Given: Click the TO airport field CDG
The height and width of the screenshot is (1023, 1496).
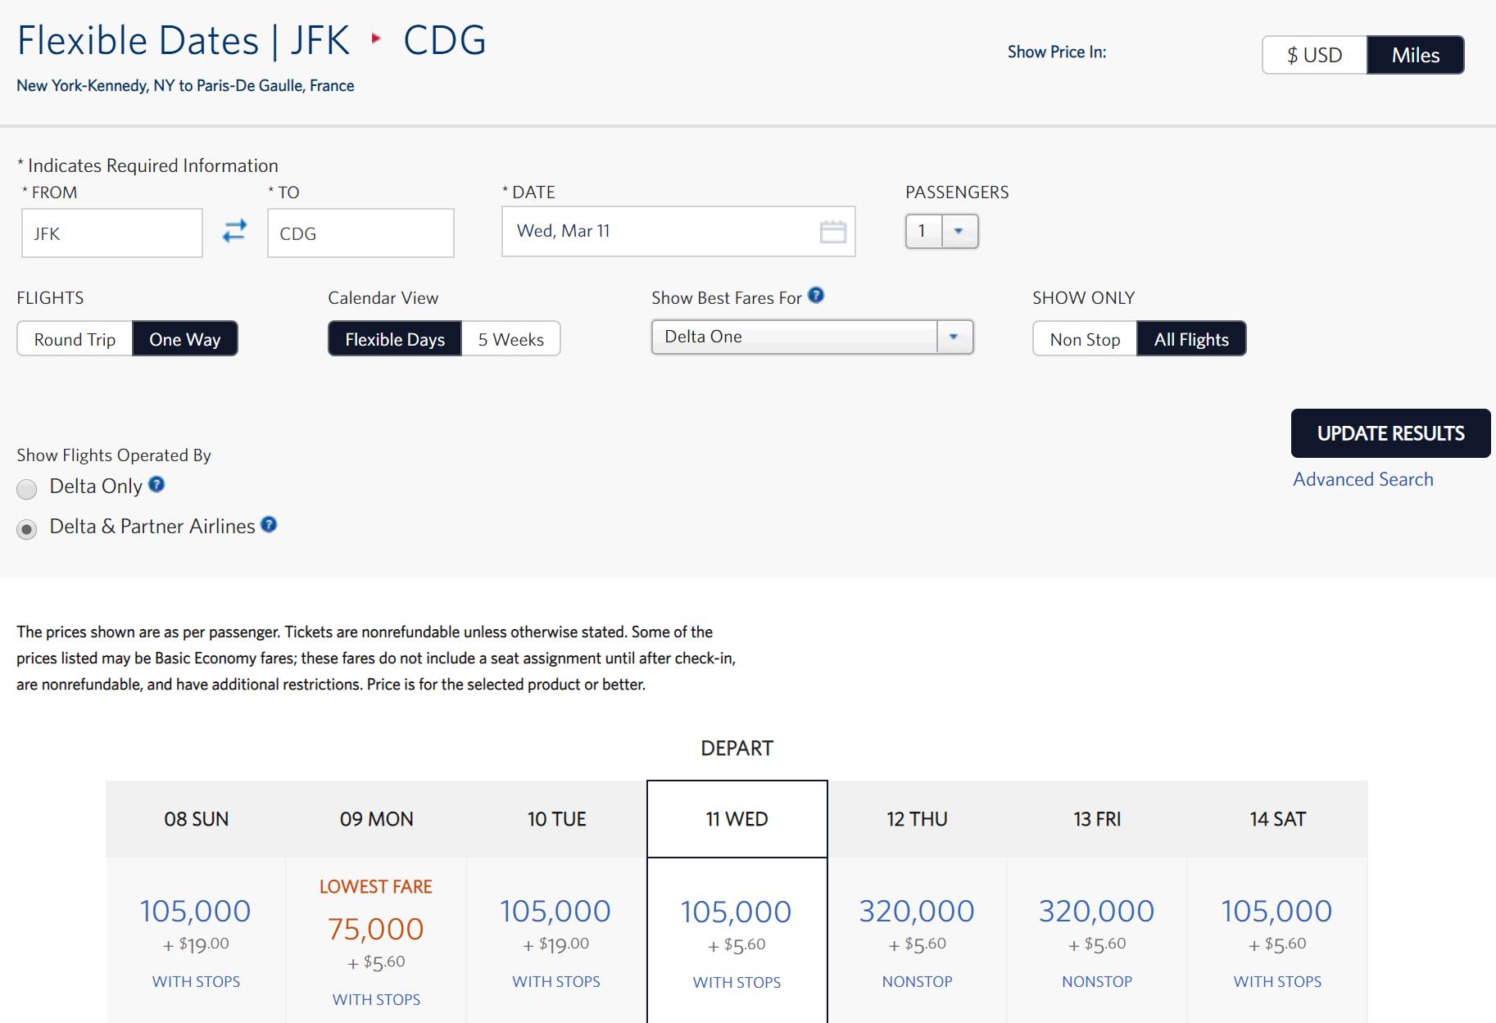Looking at the screenshot, I should click(x=360, y=233).
